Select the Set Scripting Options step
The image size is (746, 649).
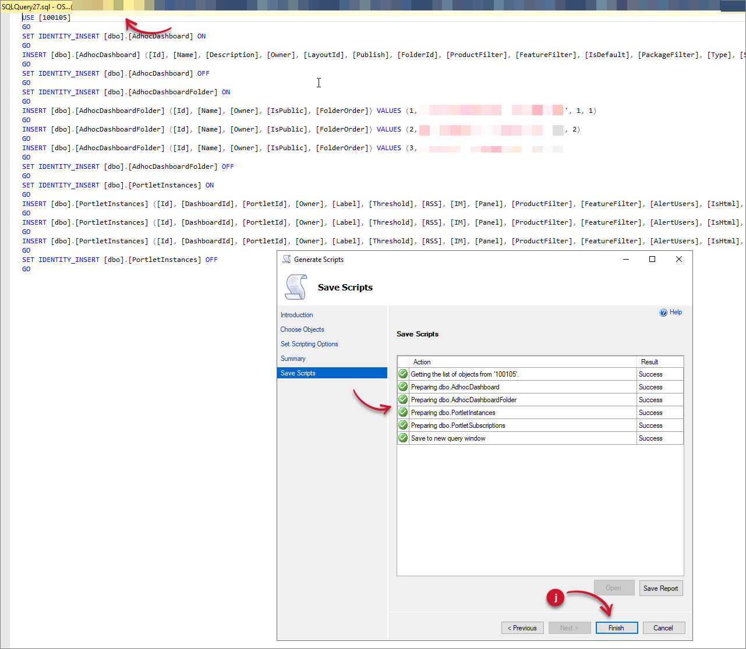309,344
